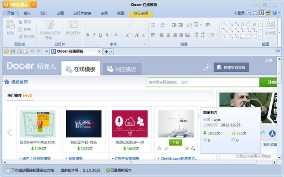Open the 我们正年轻-时尚 template thumbnail
This screenshot has width=284, height=177.
[x=84, y=124]
